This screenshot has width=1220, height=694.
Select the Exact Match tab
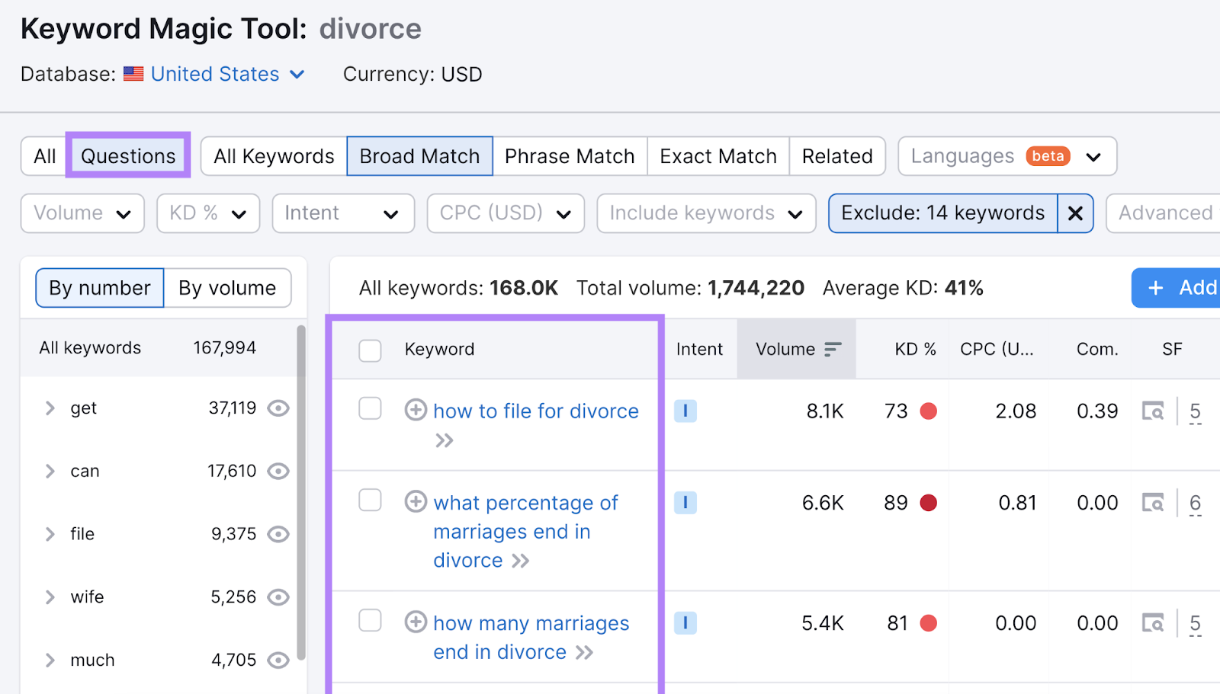718,156
